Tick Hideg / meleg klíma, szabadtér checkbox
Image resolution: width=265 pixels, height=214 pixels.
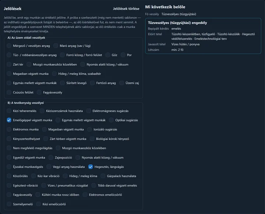coord(54,74)
